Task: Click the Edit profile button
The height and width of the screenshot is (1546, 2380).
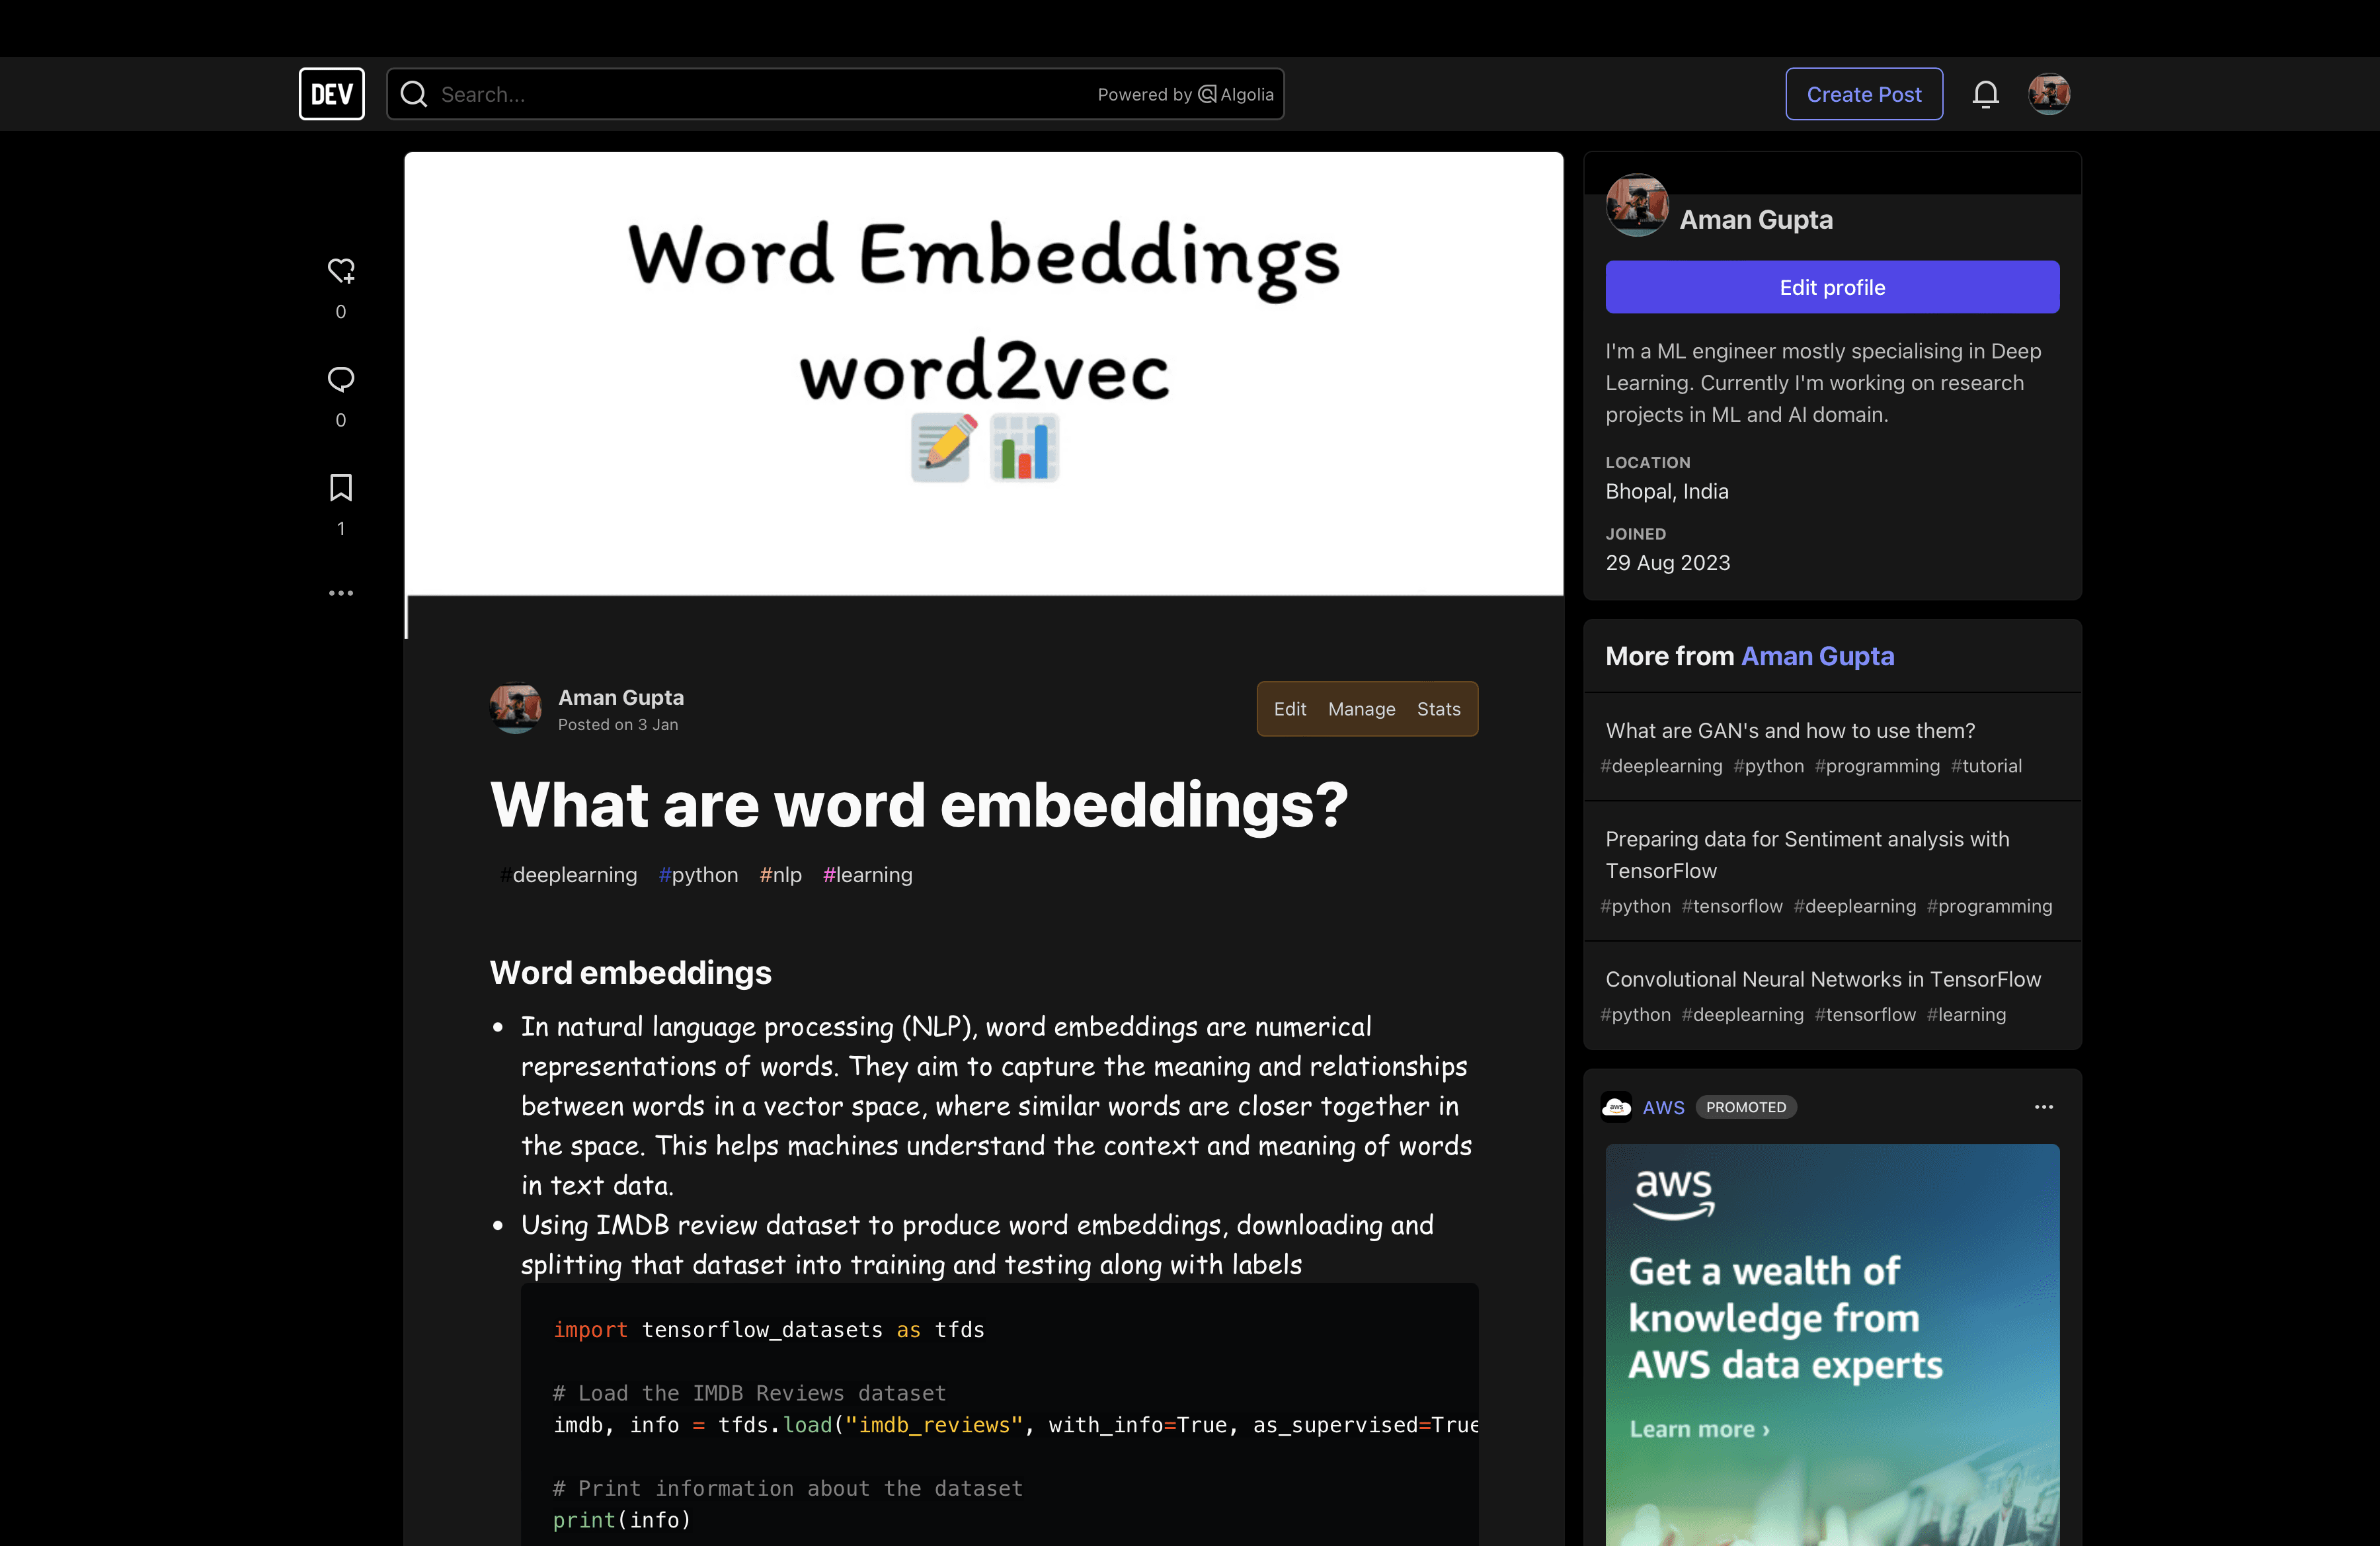Action: click(x=1832, y=287)
